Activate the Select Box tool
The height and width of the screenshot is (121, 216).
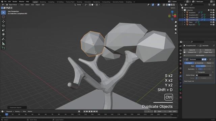(x=3, y=12)
